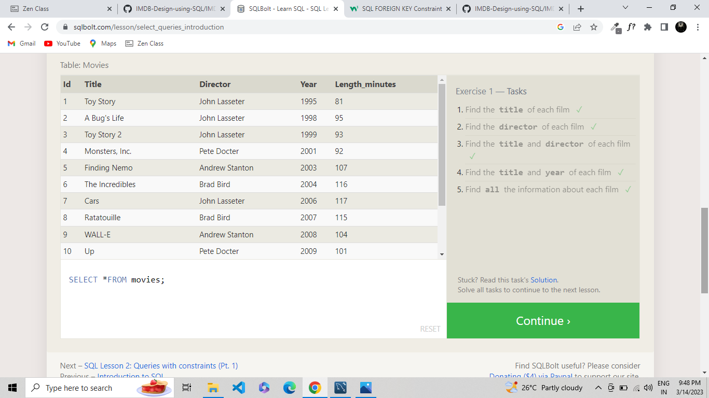Select the Toy Story title cell
Viewport: 709px width, 398px height.
click(x=100, y=102)
